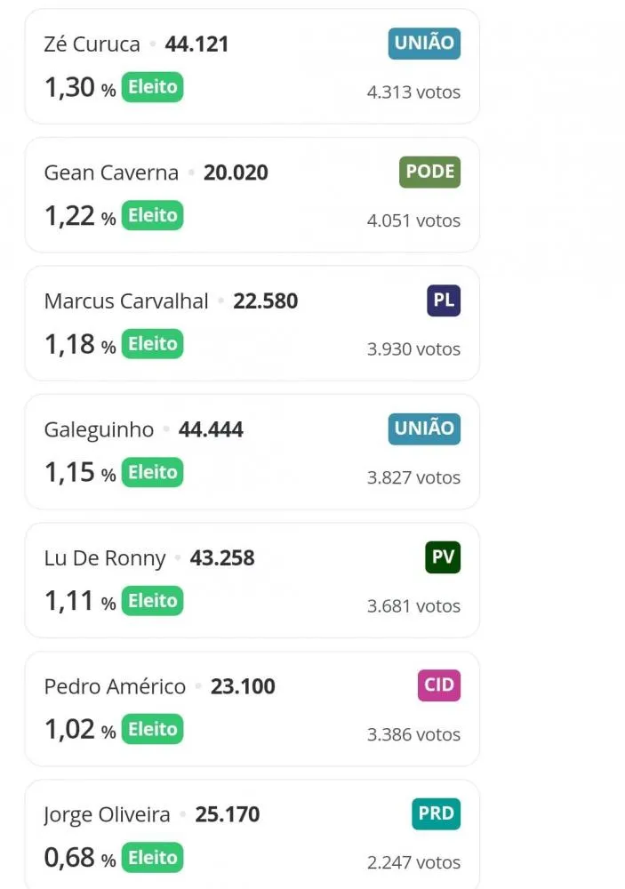This screenshot has width=625, height=889.
Task: Click the Eleito tag for Lu De Ronny
Action: pyautogui.click(x=153, y=600)
